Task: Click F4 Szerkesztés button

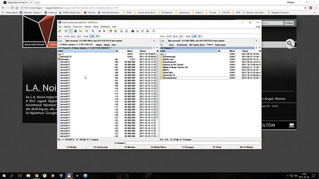Action: (x=101, y=147)
